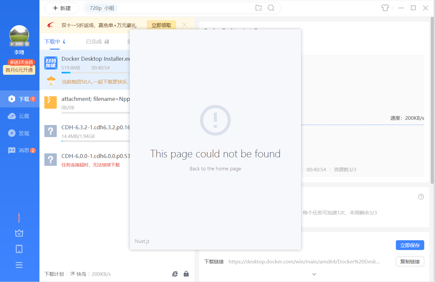Viewport: 435px width, 282px height.
Task: Click the help question mark icon
Action: tap(421, 196)
